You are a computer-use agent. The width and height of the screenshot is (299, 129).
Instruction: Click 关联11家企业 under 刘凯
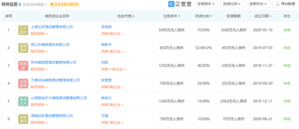[114, 69]
